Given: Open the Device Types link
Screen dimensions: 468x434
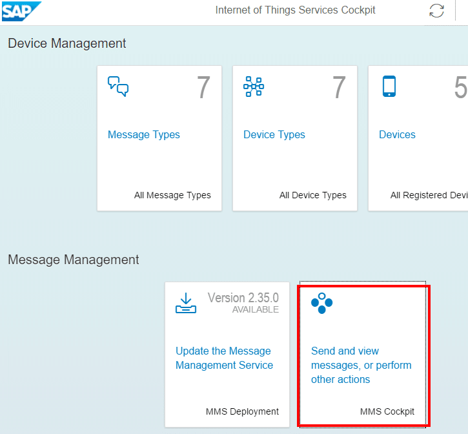Looking at the screenshot, I should click(x=274, y=135).
